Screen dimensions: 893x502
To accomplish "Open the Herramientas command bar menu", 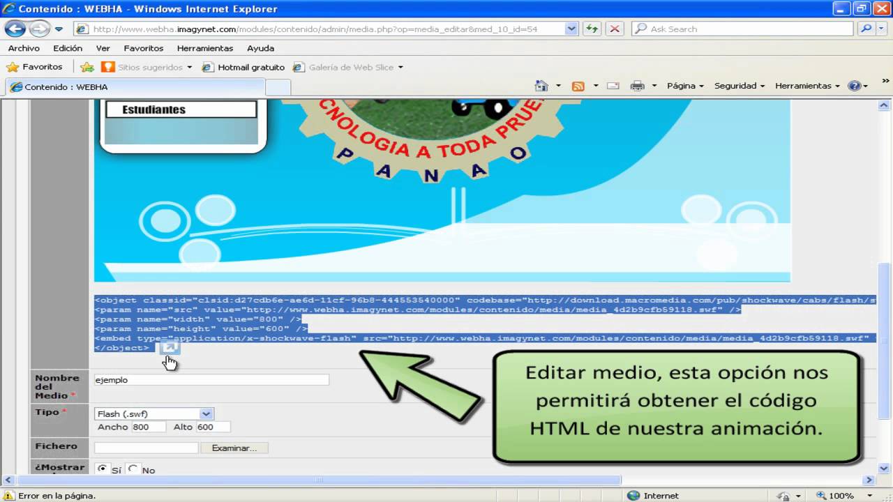I will (x=807, y=86).
